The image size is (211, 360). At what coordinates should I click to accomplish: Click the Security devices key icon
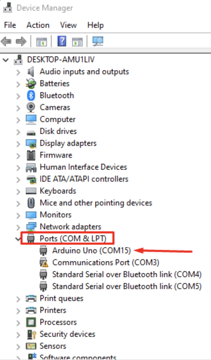(x=31, y=334)
